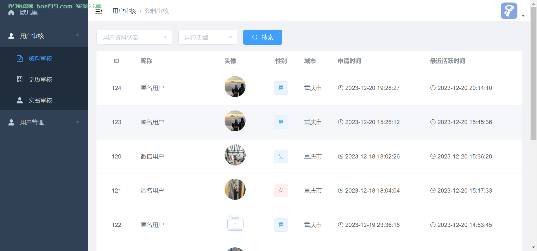Screen dimensions: 537x251
Task: Click clock icon beside 2023-12-18 18:02:26
Action: (341, 156)
